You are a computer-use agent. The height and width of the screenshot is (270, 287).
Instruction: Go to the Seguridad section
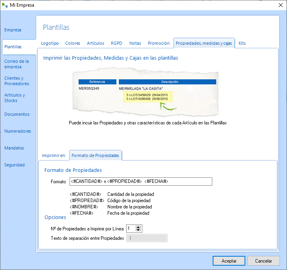[x=15, y=165]
